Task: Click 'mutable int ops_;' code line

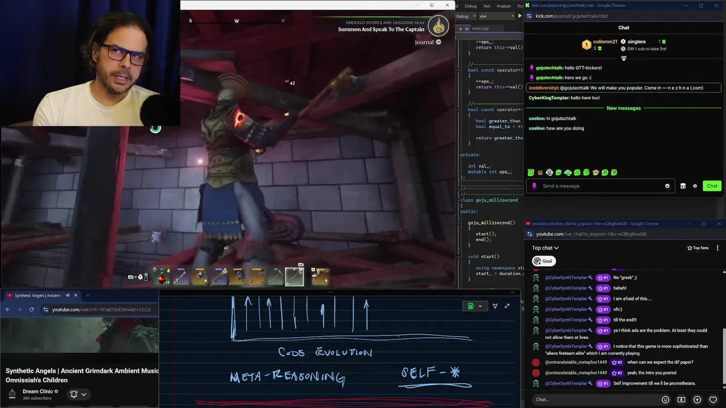Action: point(489,172)
